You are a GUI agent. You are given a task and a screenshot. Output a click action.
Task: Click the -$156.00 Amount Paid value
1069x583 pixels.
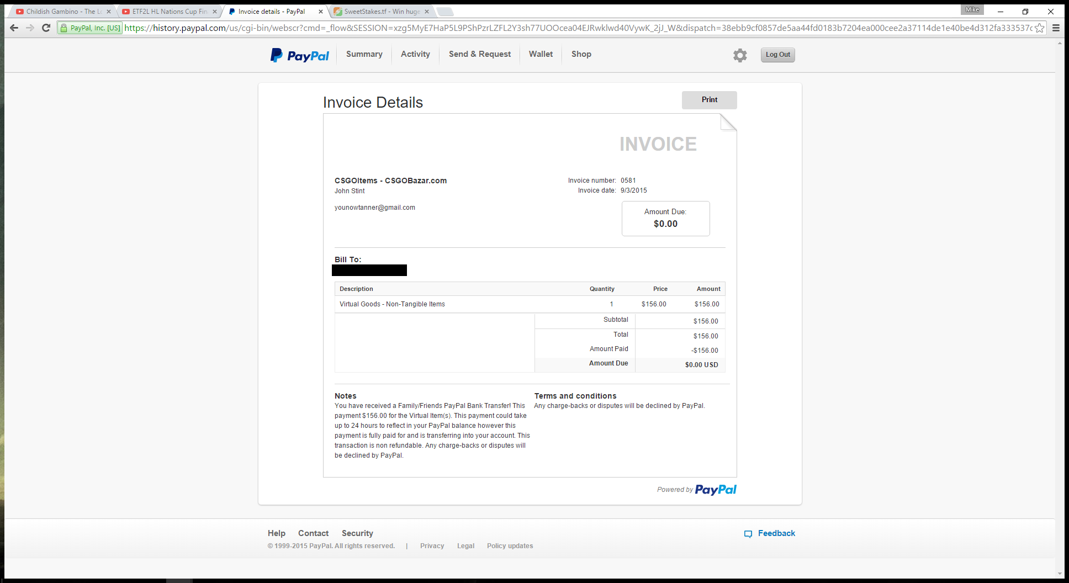point(705,351)
